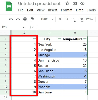Open the column A filter toggle
This screenshot has height=100, width=98.
(x=34, y=39)
